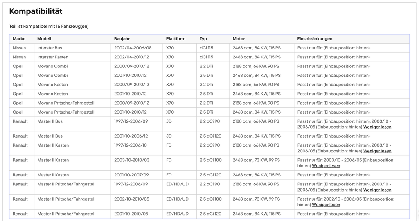Screen dimensions: 419x221
Task: Select the 'Interstar Bus' model cell
Action: [50, 48]
